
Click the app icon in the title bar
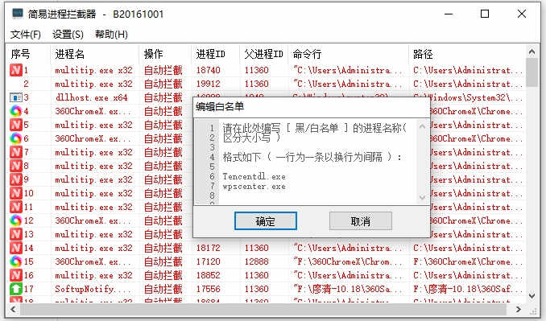[18, 14]
